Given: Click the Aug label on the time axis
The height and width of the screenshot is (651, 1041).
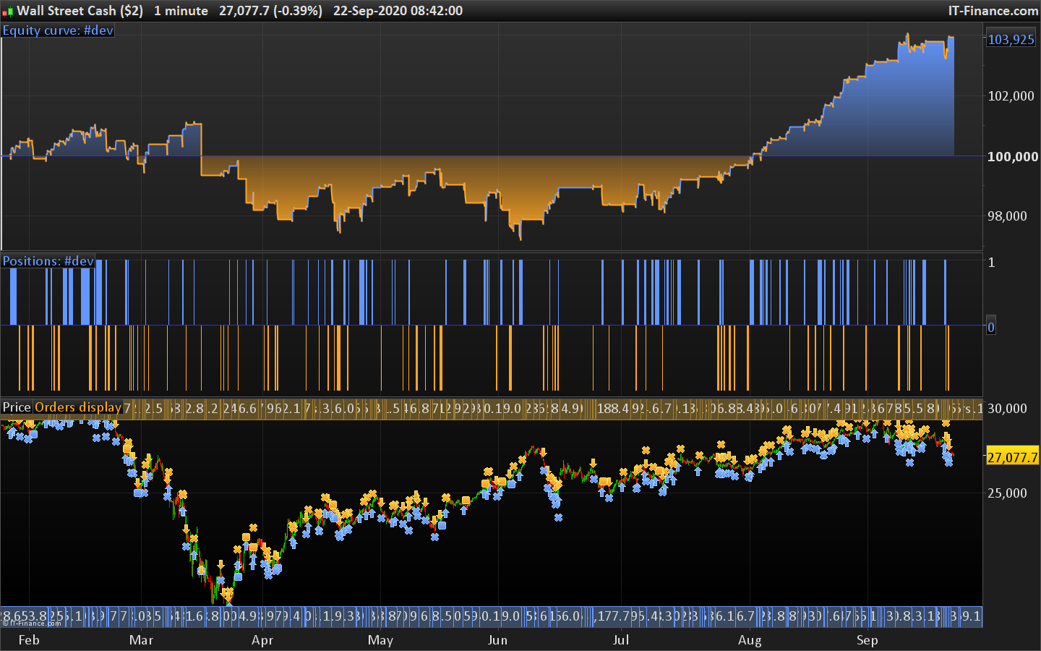Looking at the screenshot, I should (x=750, y=640).
